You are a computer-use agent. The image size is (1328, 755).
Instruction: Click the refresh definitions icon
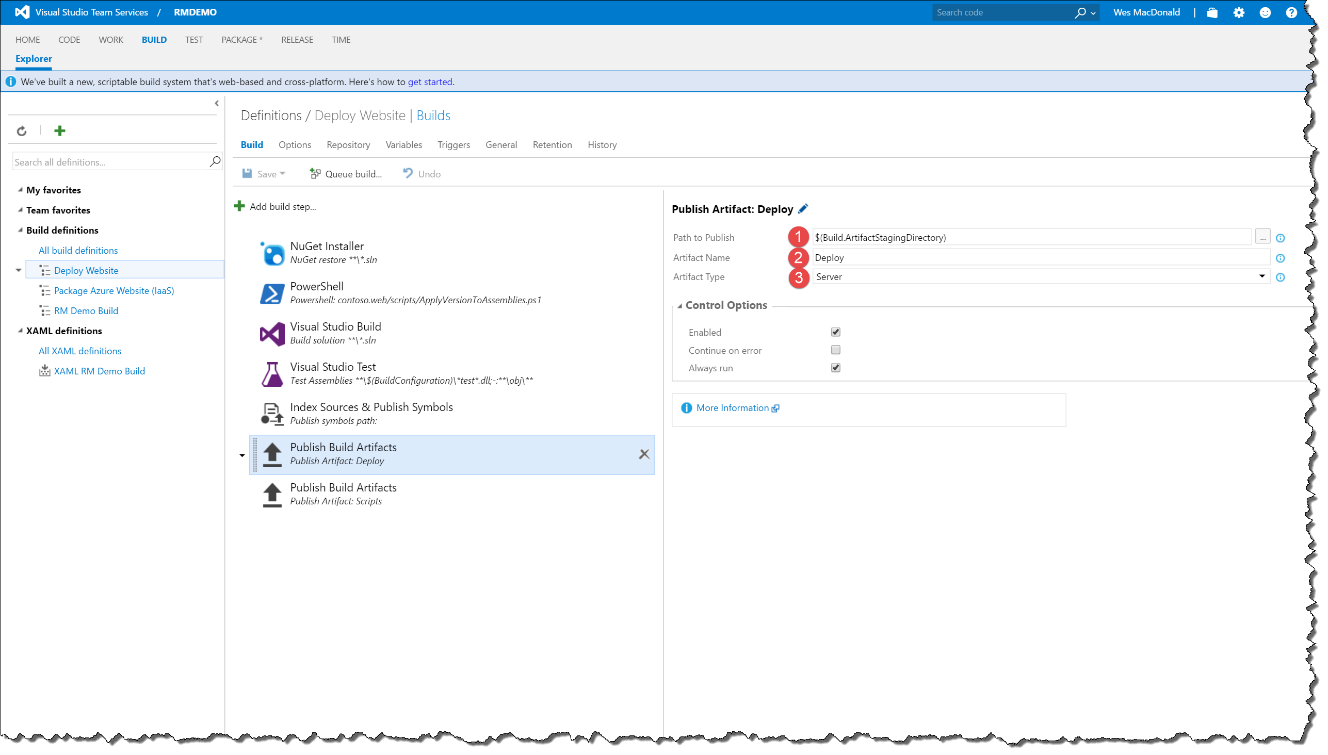[x=21, y=130]
